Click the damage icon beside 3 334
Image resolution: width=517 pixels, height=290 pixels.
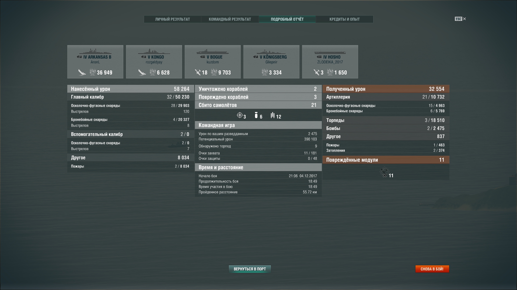coord(265,72)
